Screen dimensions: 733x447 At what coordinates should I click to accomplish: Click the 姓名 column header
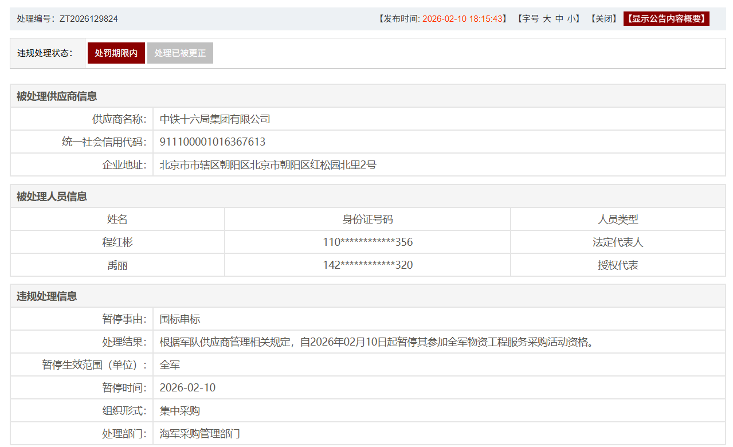click(117, 219)
